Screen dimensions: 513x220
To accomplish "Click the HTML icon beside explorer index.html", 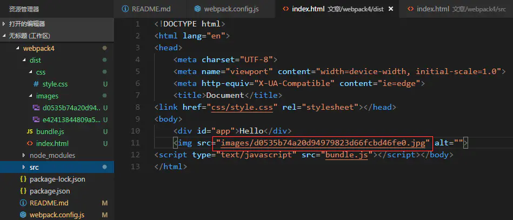I will (30, 143).
